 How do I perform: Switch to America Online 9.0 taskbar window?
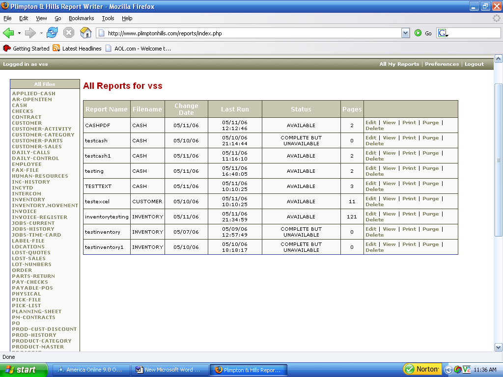point(91,370)
